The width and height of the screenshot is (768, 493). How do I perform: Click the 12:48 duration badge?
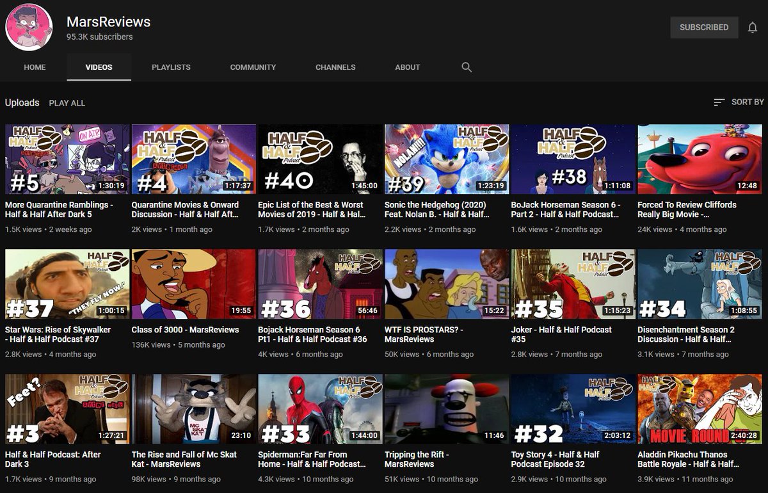pos(747,186)
